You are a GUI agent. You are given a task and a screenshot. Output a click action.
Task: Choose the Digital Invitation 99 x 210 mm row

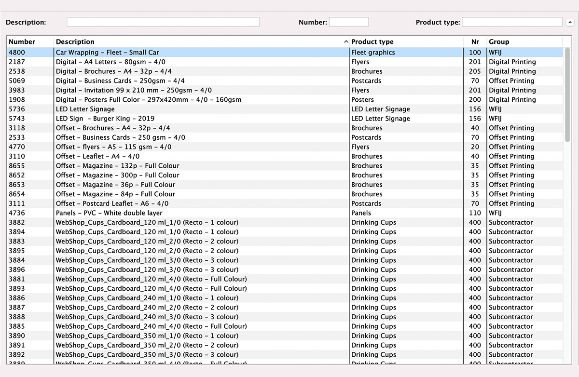pos(134,90)
